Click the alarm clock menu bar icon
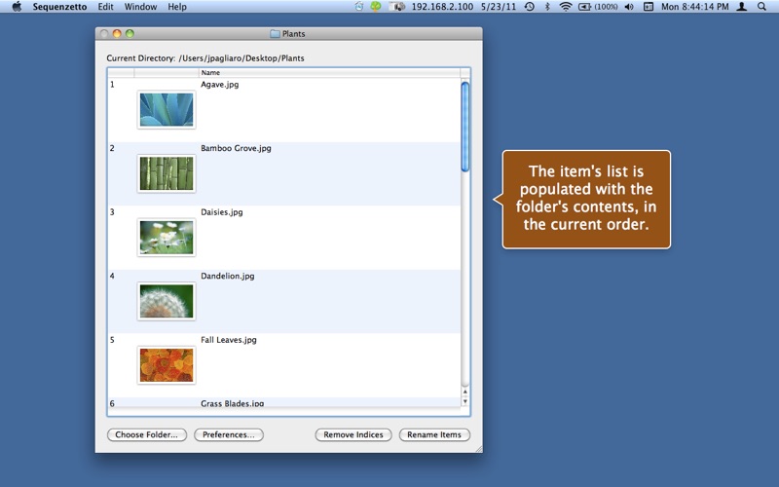 pos(358,7)
